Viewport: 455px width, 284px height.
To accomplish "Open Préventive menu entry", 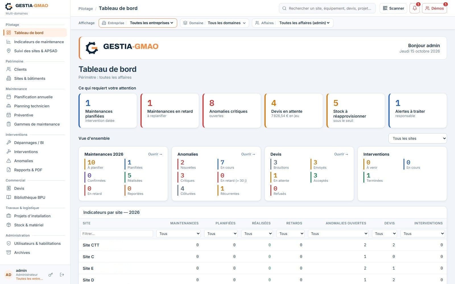I will 35,115.
